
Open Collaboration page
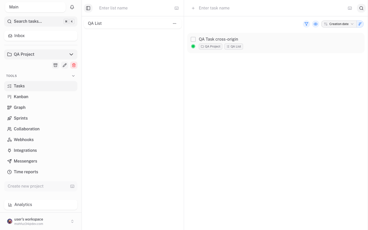[x=41, y=129]
